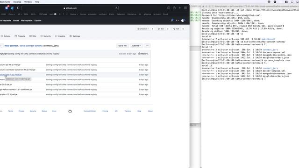Click the Safari address bar showing github.com
The width and height of the screenshot is (299, 168).
pos(70,8)
